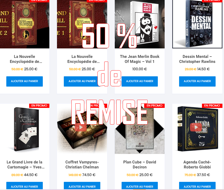The width and height of the screenshot is (224, 190).
Task: Add Dessin Mental to cart
Action: click(197, 81)
